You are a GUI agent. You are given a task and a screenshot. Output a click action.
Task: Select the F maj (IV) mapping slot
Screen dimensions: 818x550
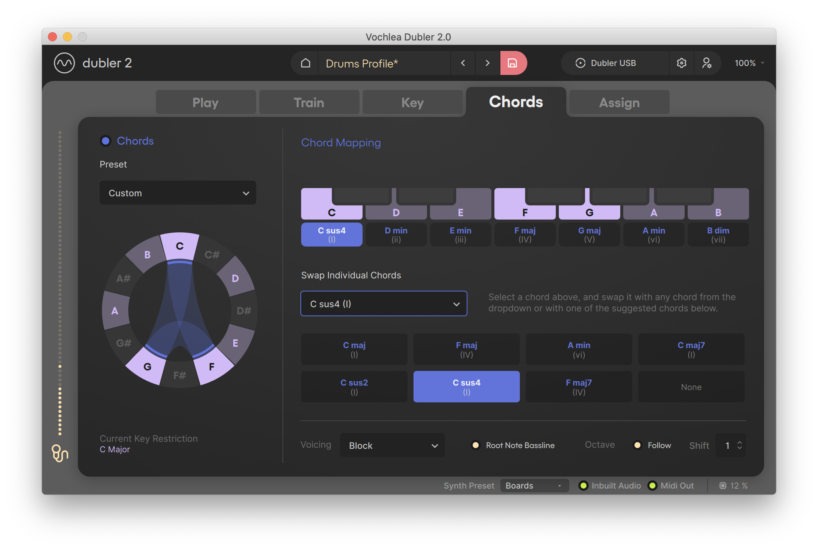click(x=525, y=235)
